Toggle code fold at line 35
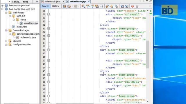Viewport: 186px width, 104px height. point(49,36)
